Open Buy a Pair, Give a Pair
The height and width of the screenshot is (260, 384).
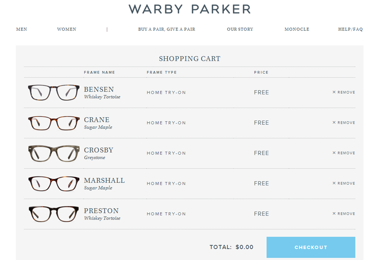(167, 29)
